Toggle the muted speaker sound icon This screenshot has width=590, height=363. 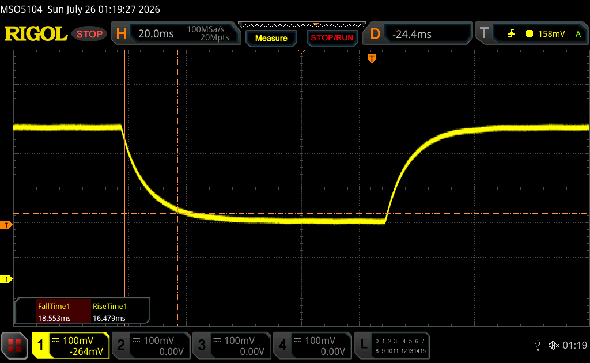554,345
